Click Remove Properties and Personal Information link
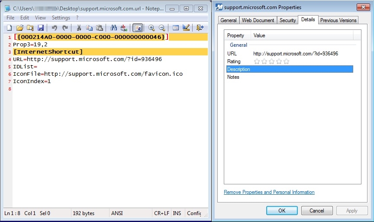 [x=269, y=192]
